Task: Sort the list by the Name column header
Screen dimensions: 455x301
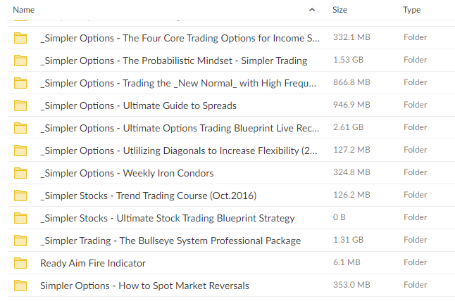Action: pyautogui.click(x=24, y=10)
